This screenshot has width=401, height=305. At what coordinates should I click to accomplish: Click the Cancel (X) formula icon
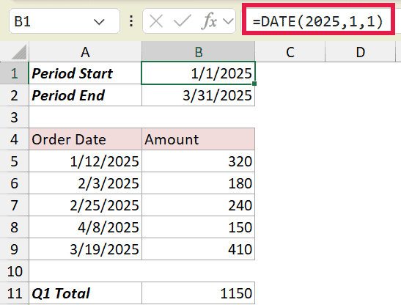coord(156,21)
